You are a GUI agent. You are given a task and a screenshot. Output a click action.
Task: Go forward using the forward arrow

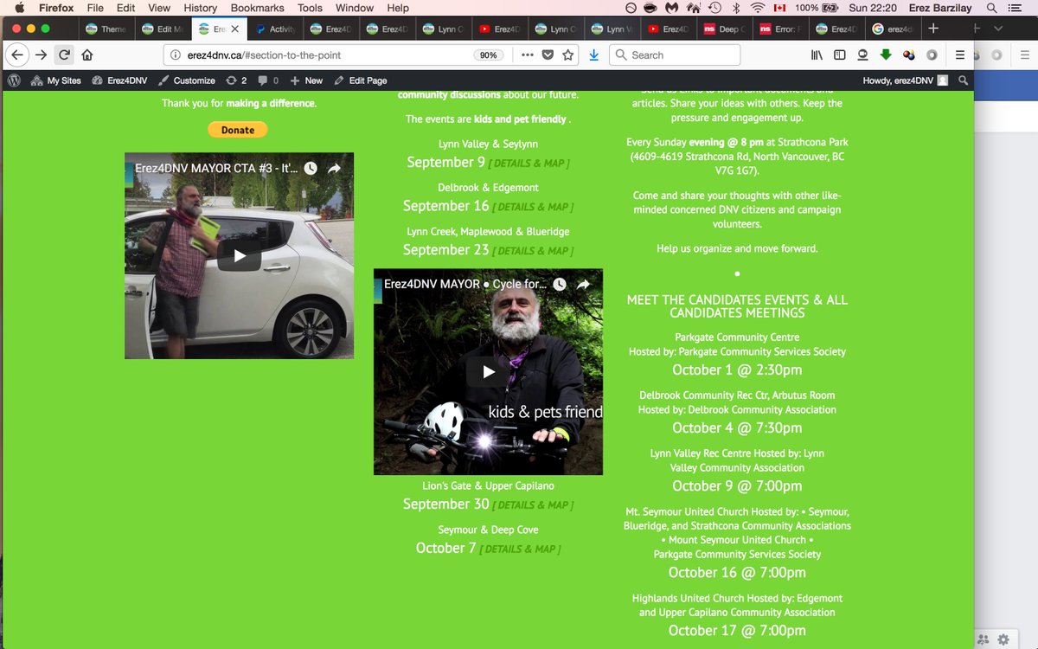click(41, 55)
